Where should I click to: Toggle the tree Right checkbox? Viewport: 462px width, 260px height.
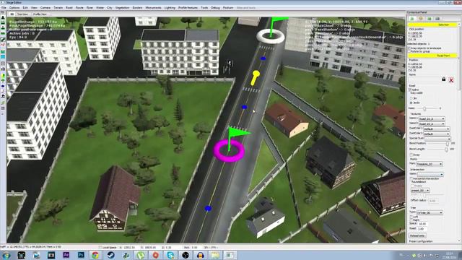[411, 220]
